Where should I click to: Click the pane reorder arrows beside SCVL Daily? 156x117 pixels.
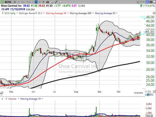point(3,13)
